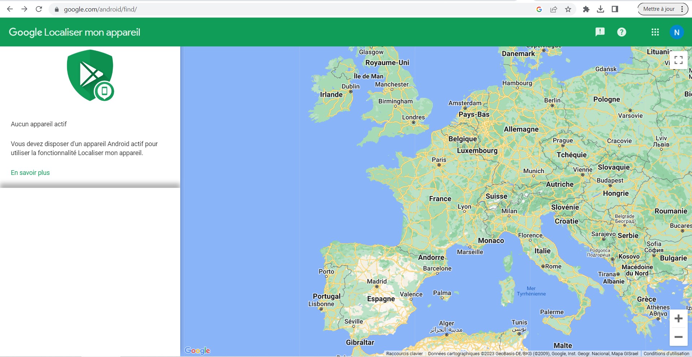
Task: Click the En savoir plus link
Action: 30,173
